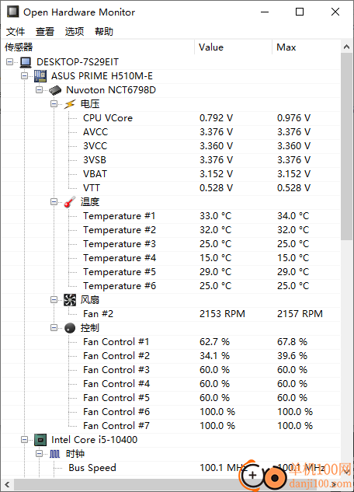The width and height of the screenshot is (354, 492).
Task: Select the 3VCC voltage row
Action: tap(171, 146)
